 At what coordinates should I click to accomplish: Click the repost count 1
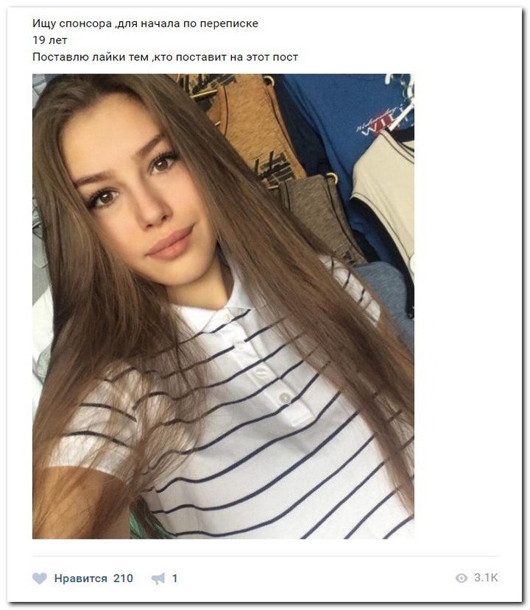pos(174,578)
